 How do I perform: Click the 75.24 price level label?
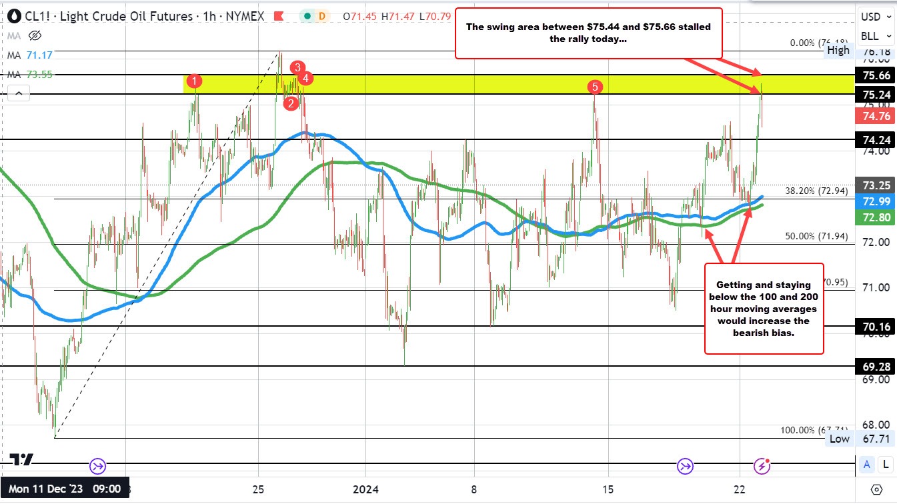coord(874,94)
